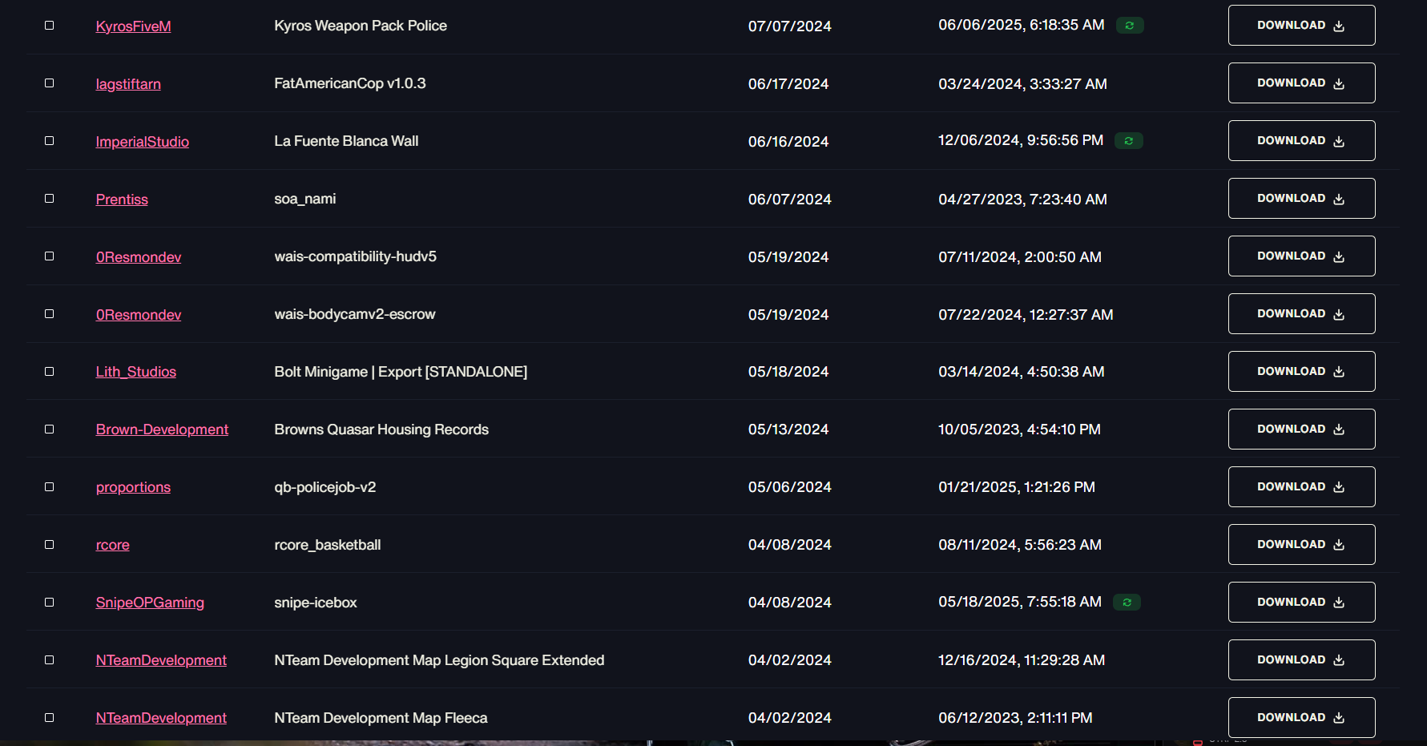
Task: Click the name 'Bolt Minigame | Export [STANDALONE]'
Action: pyautogui.click(x=401, y=372)
